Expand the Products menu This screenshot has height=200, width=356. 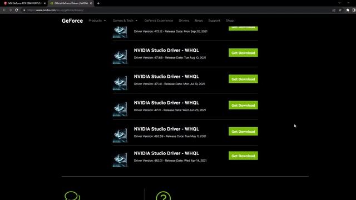click(x=97, y=21)
